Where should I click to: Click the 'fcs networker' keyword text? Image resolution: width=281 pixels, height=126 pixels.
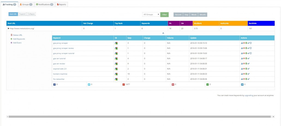(59, 79)
